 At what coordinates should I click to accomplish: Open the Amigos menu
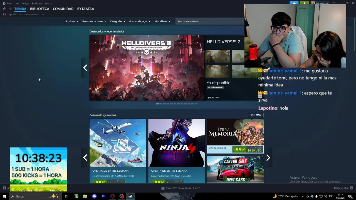[26, 3]
